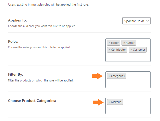Click the orange arrow pointing to Makeup
The width and height of the screenshot is (160, 121).
(x=98, y=102)
